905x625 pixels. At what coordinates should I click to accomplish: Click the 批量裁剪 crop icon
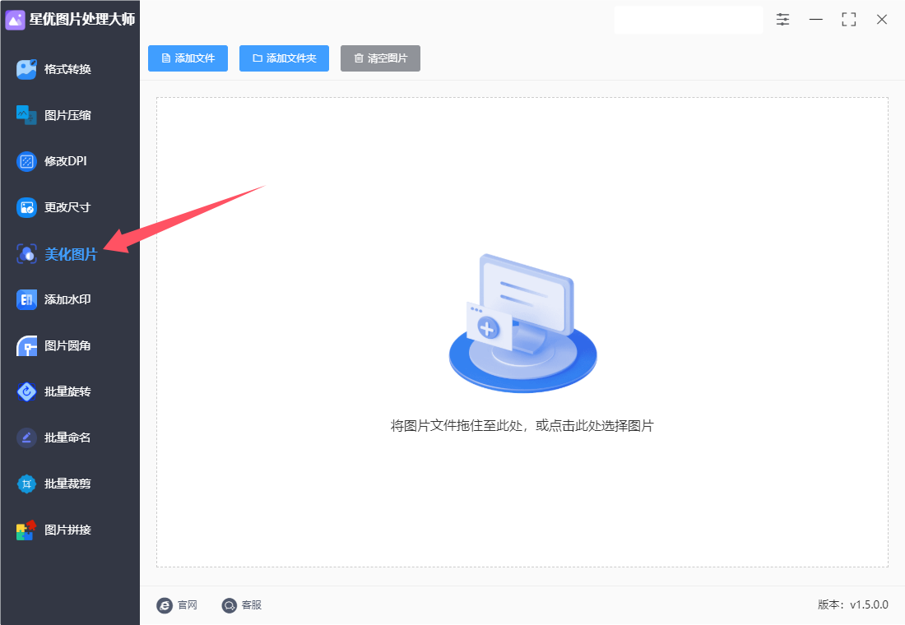(26, 484)
